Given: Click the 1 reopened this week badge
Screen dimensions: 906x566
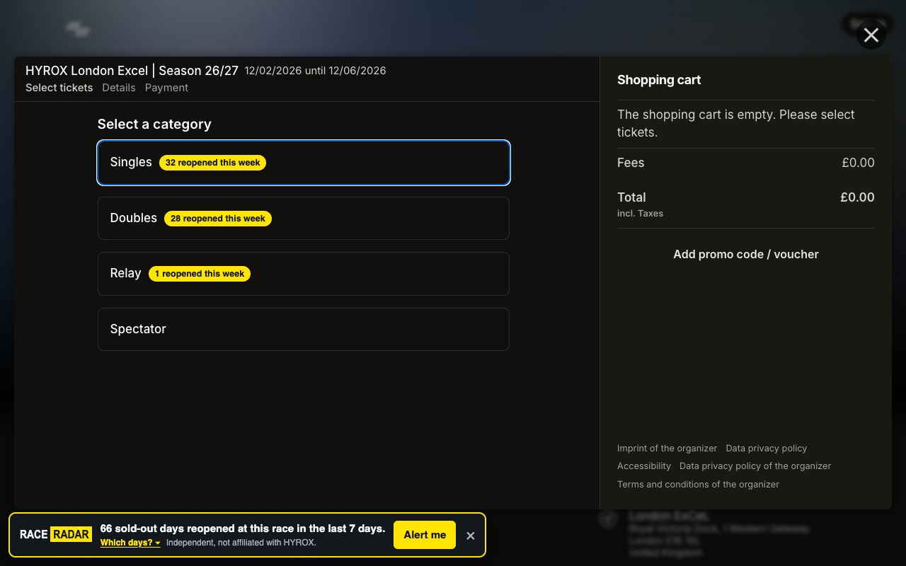Looking at the screenshot, I should pos(200,274).
